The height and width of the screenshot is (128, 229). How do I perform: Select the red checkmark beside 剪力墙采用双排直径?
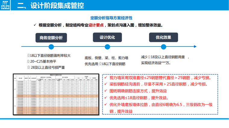click(x=105, y=78)
